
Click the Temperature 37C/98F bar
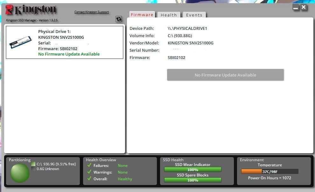click(x=270, y=172)
